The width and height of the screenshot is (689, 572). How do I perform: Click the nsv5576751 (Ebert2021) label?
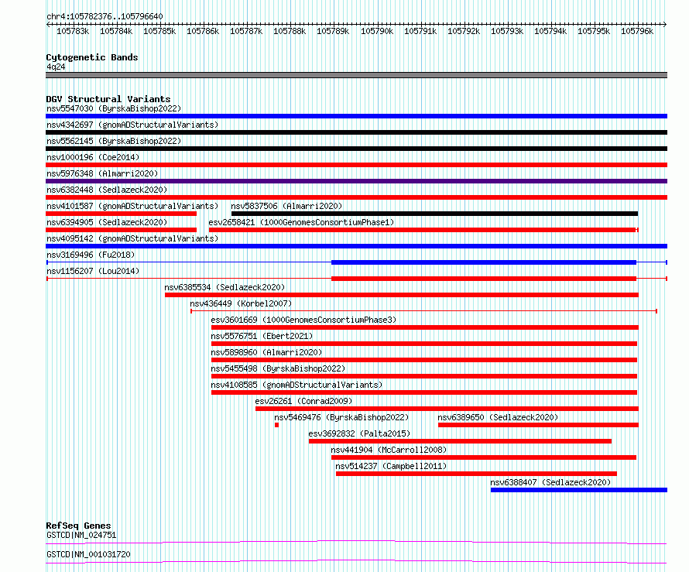point(262,336)
